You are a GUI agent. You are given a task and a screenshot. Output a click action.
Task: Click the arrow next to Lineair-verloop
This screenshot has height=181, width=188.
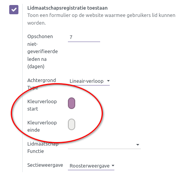108,81
